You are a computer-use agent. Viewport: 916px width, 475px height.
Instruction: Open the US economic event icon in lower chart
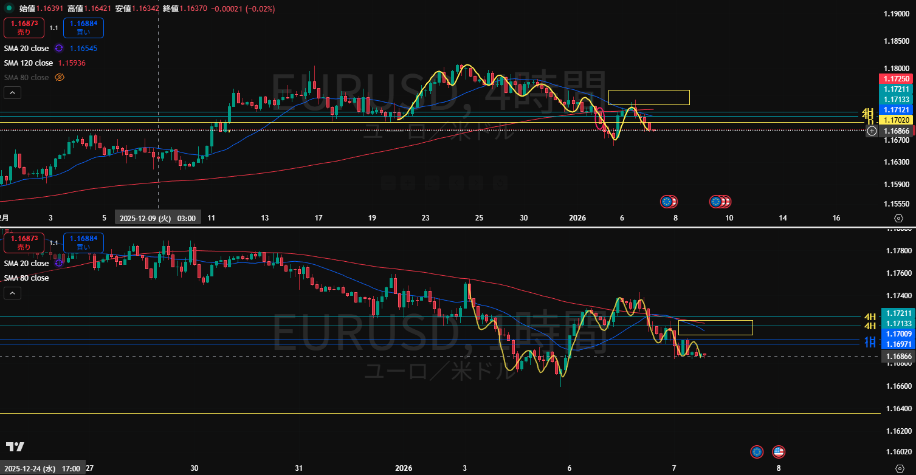coord(778,451)
